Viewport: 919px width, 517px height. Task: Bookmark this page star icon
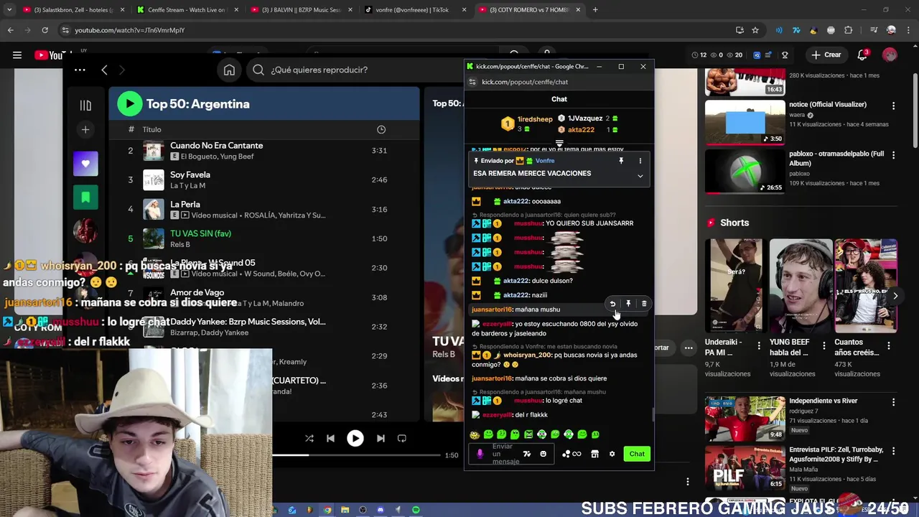click(755, 30)
